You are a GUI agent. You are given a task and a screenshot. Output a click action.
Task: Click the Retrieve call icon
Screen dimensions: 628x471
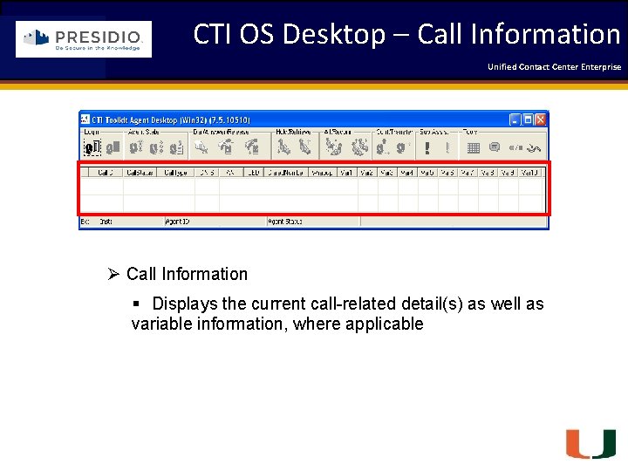click(305, 147)
